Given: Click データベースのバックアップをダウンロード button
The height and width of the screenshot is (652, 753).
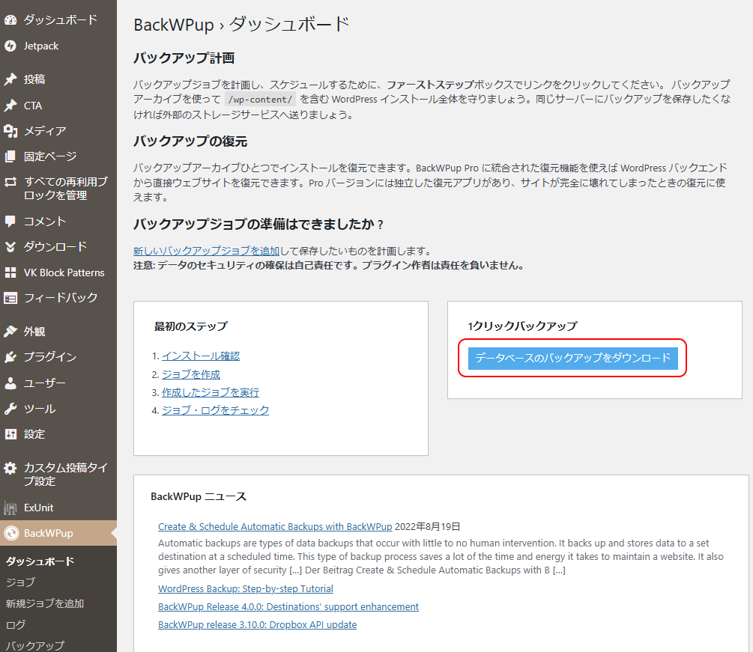Looking at the screenshot, I should [573, 358].
